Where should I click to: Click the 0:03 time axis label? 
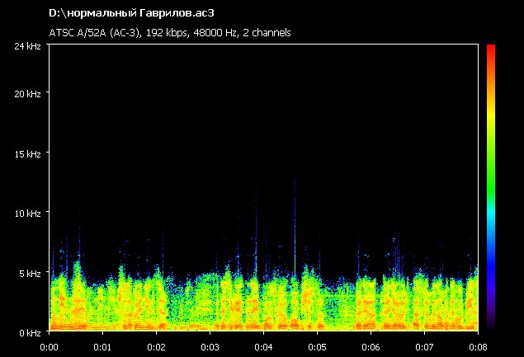[210, 347]
